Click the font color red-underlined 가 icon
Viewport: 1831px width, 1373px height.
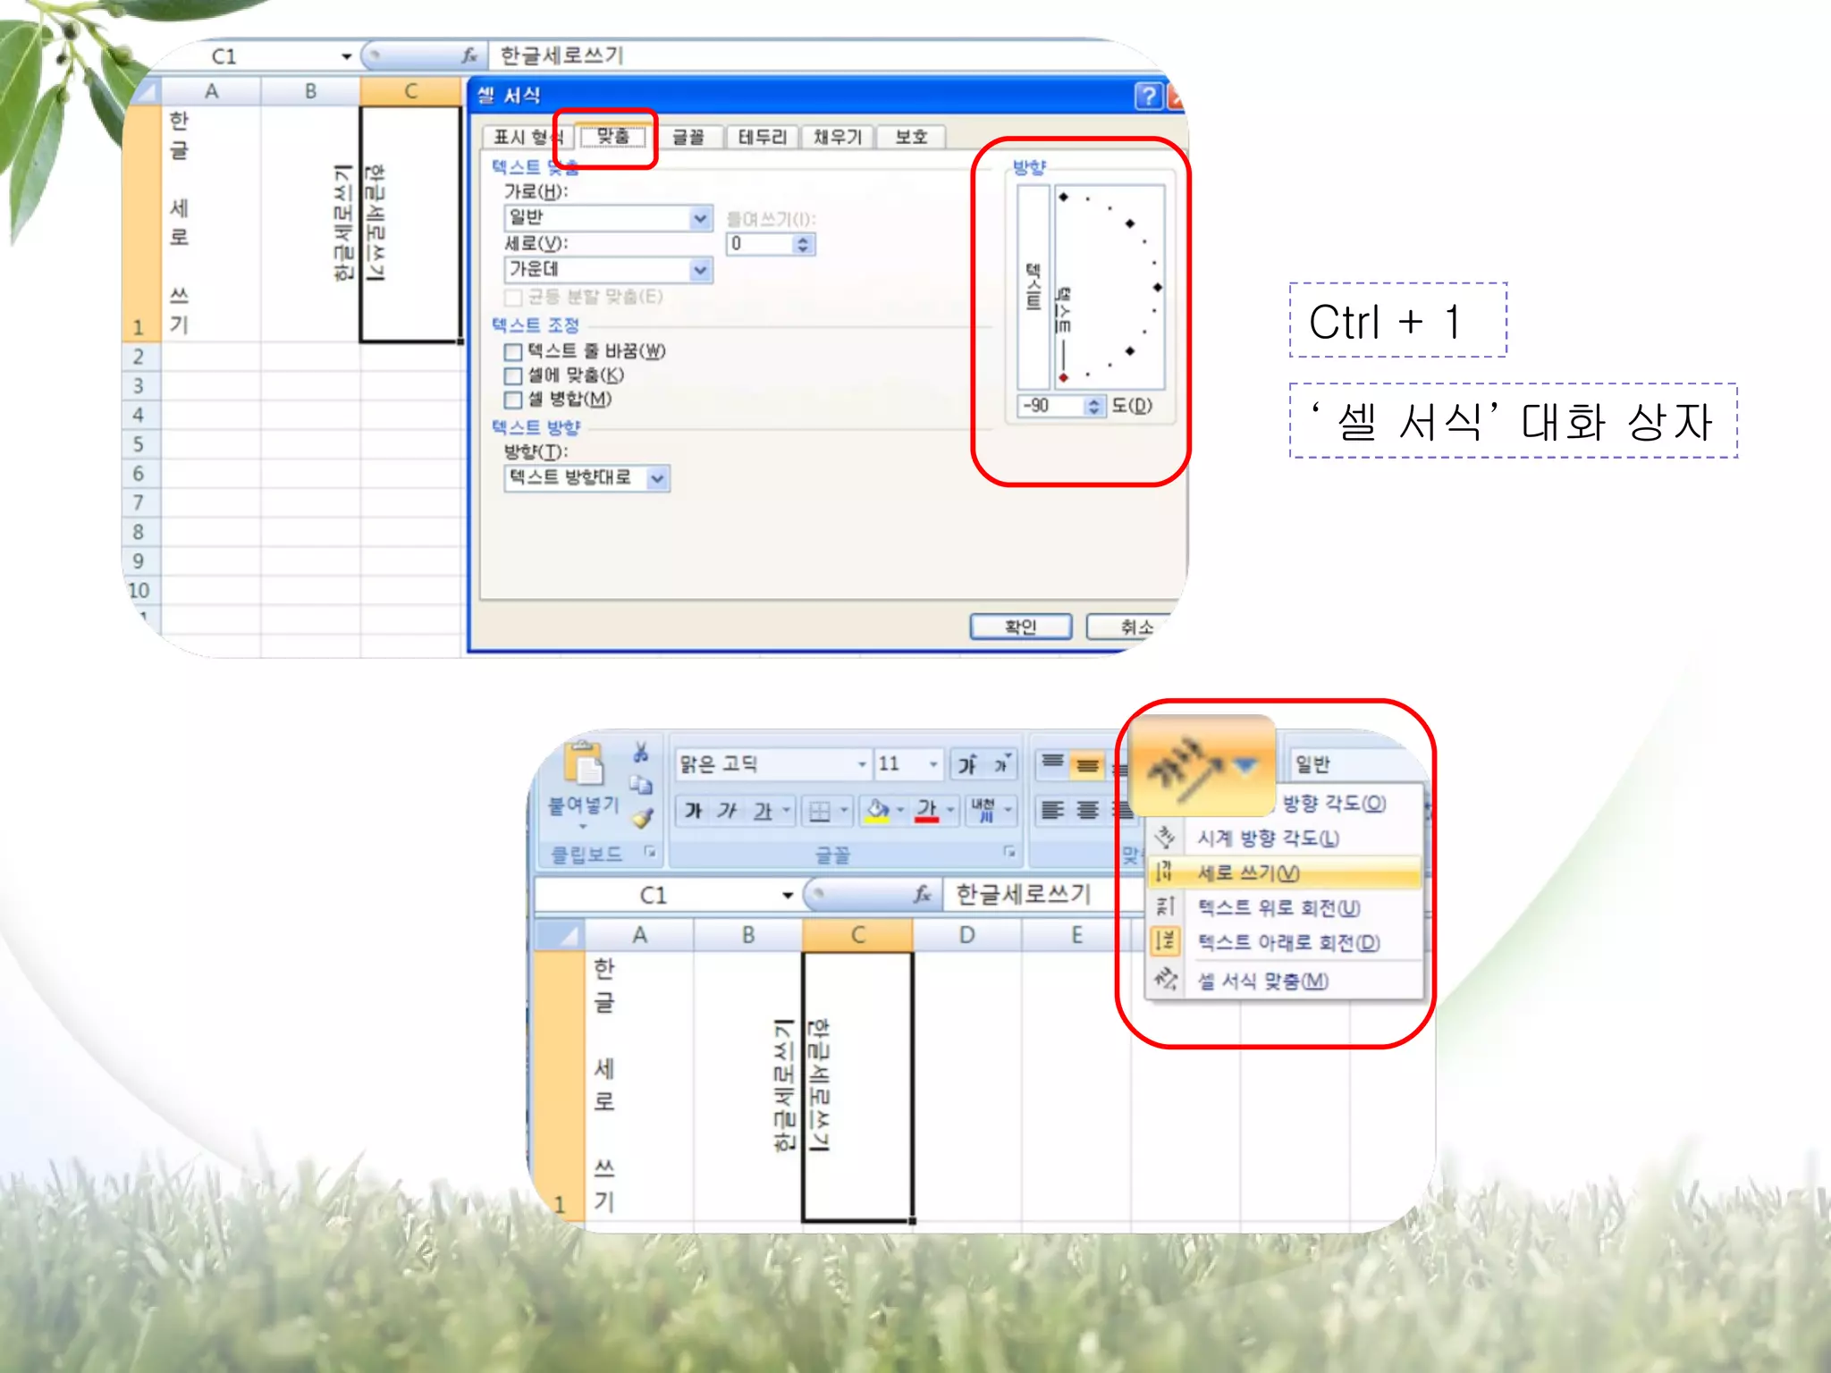pyautogui.click(x=927, y=810)
